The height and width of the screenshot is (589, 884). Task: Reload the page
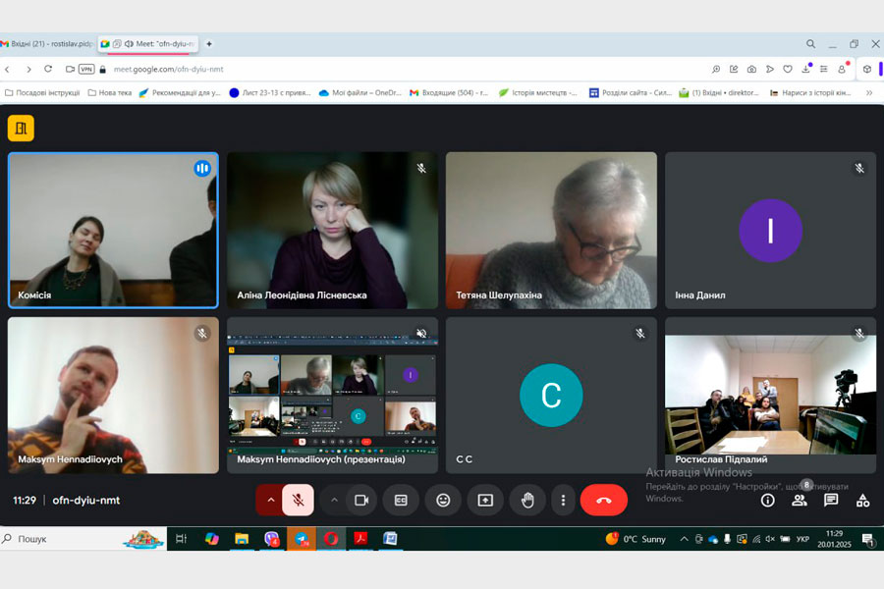point(48,70)
